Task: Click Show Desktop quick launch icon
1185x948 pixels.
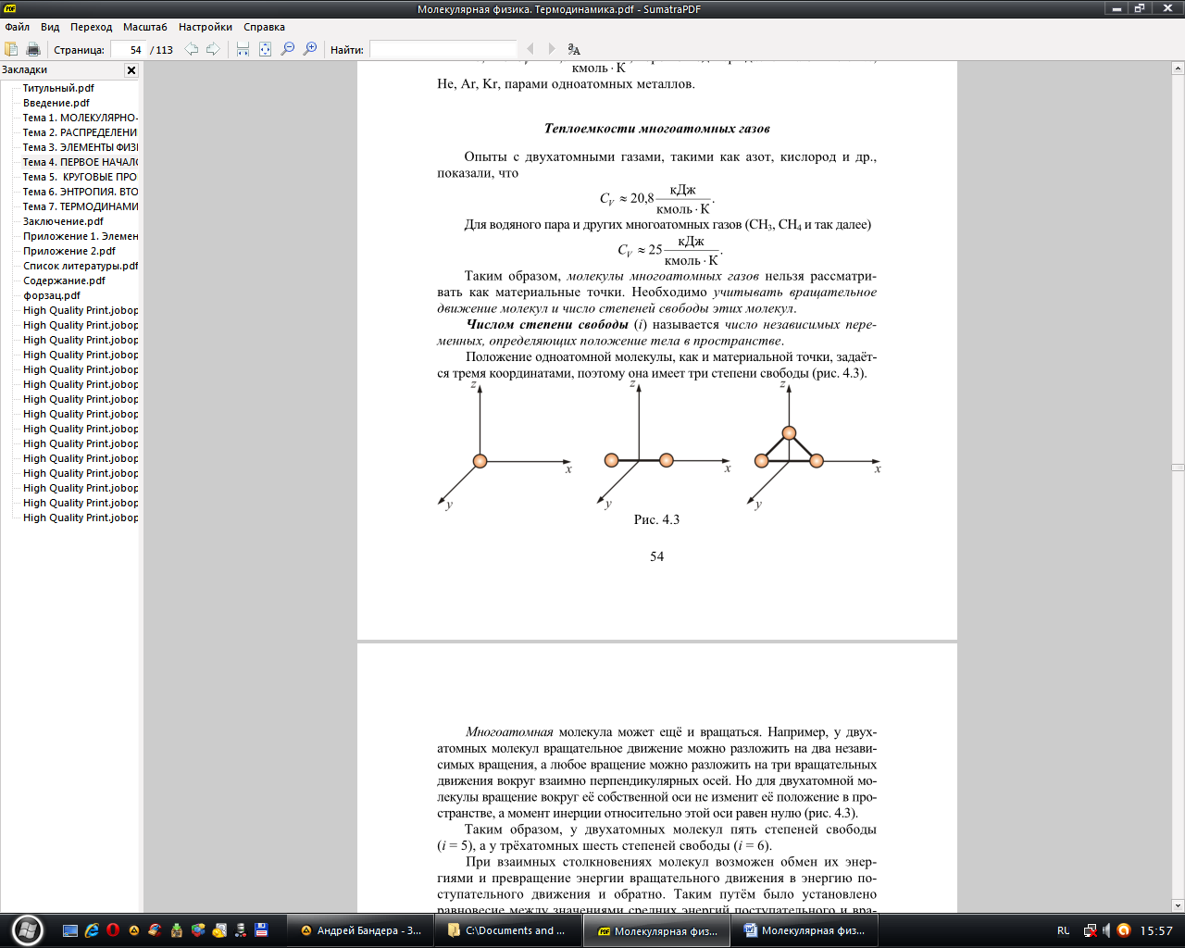Action: click(x=70, y=930)
